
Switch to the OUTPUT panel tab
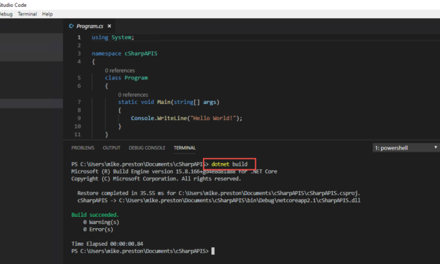click(x=112, y=147)
